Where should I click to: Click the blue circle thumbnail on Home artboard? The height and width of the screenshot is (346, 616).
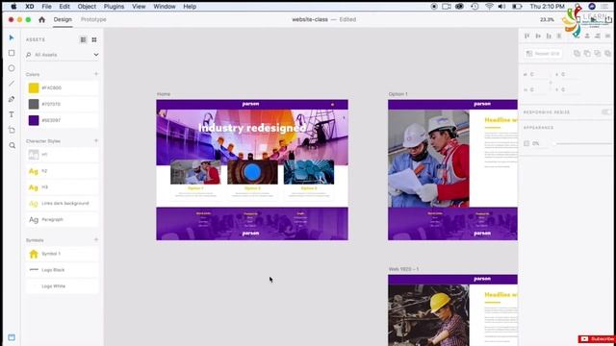click(x=252, y=172)
